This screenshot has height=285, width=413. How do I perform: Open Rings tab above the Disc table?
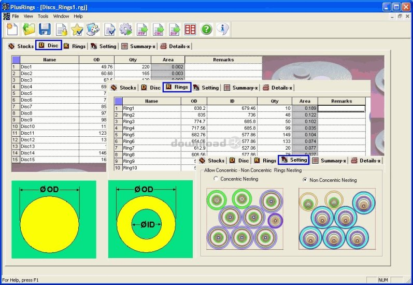[x=75, y=46]
